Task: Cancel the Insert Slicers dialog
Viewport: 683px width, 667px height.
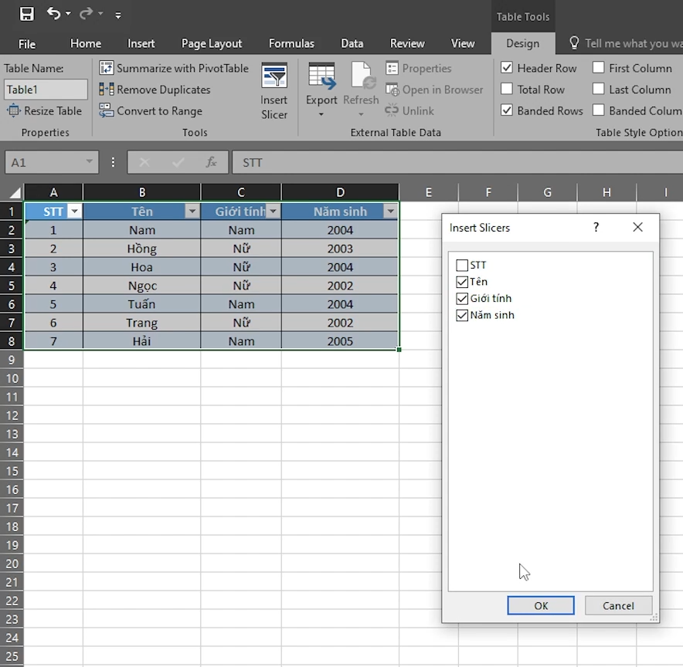Action: 618,605
